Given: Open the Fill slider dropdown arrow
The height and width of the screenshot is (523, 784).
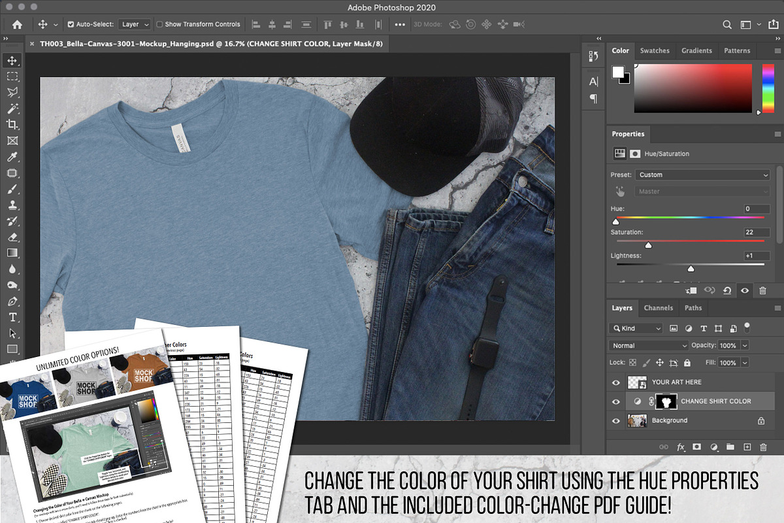Looking at the screenshot, I should point(744,363).
